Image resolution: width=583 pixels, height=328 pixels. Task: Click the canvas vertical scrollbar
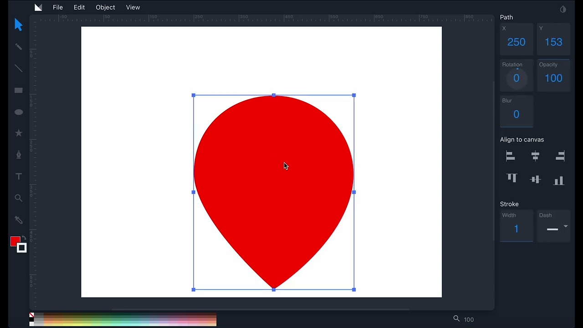(x=493, y=161)
